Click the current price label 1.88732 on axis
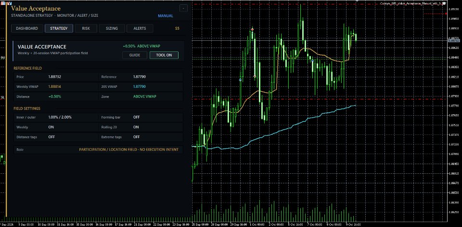462x227 pixels. tap(454, 41)
